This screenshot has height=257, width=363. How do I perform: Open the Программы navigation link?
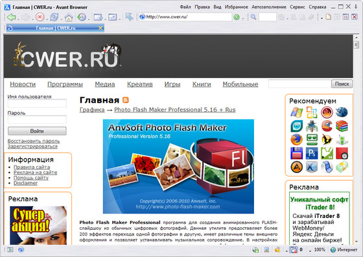pos(65,84)
